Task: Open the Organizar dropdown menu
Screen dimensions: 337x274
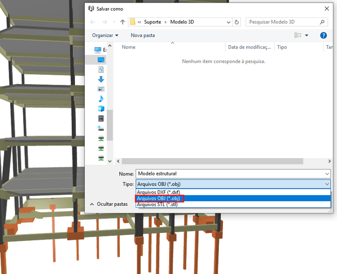Action: [105, 35]
